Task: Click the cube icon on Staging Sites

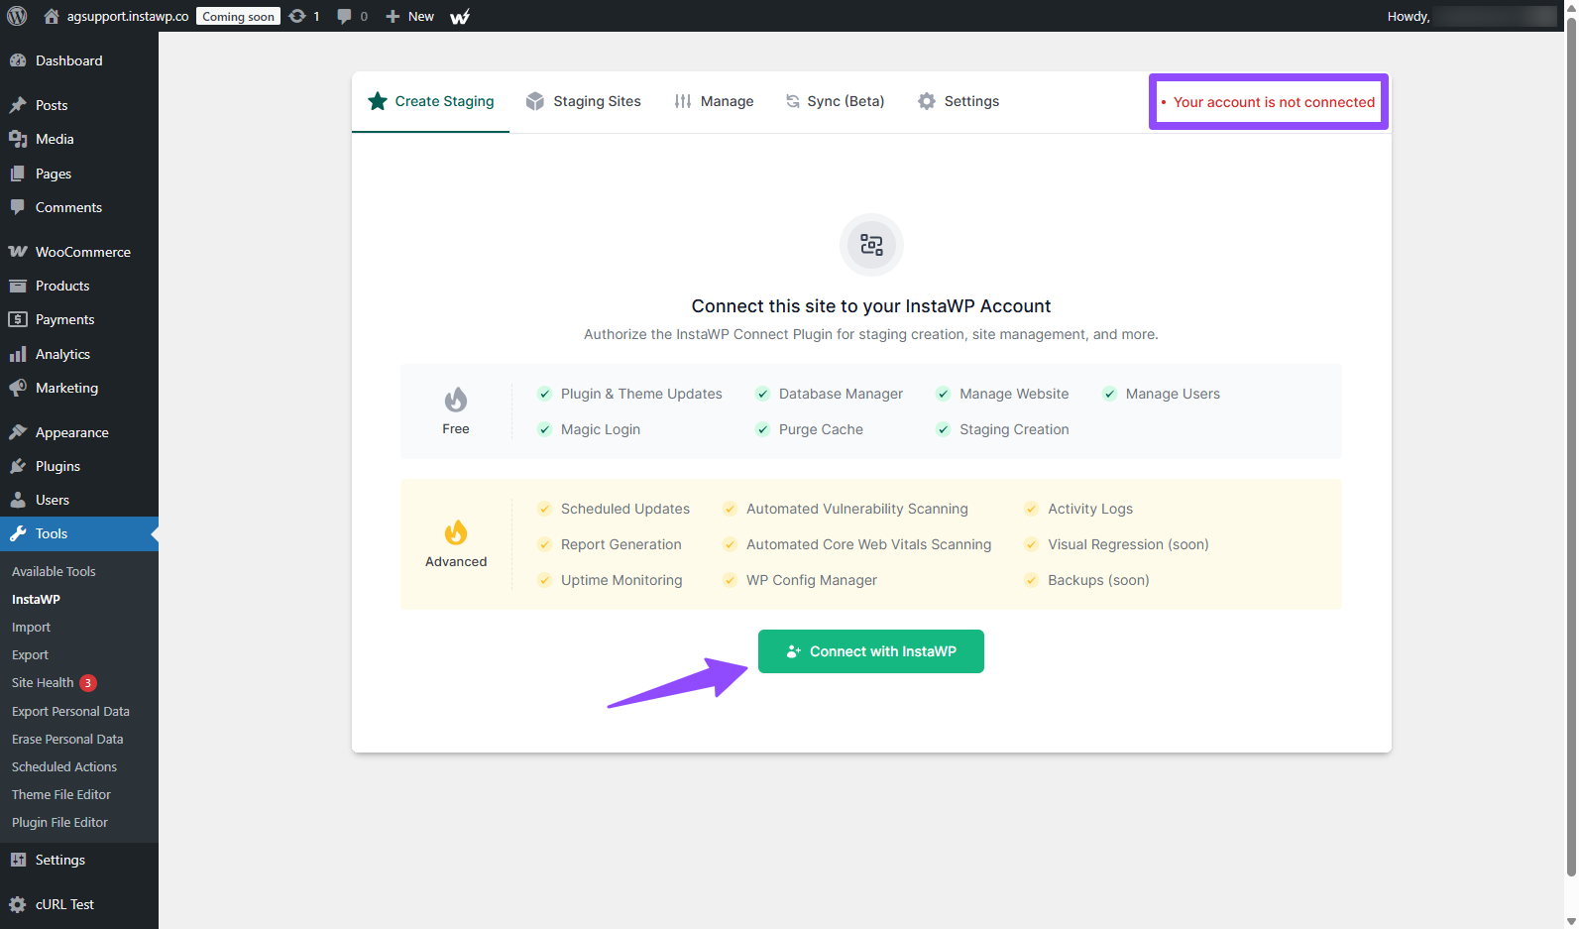Action: pos(535,101)
